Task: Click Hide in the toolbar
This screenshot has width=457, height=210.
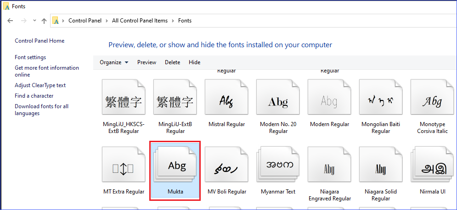Action: pyautogui.click(x=194, y=62)
